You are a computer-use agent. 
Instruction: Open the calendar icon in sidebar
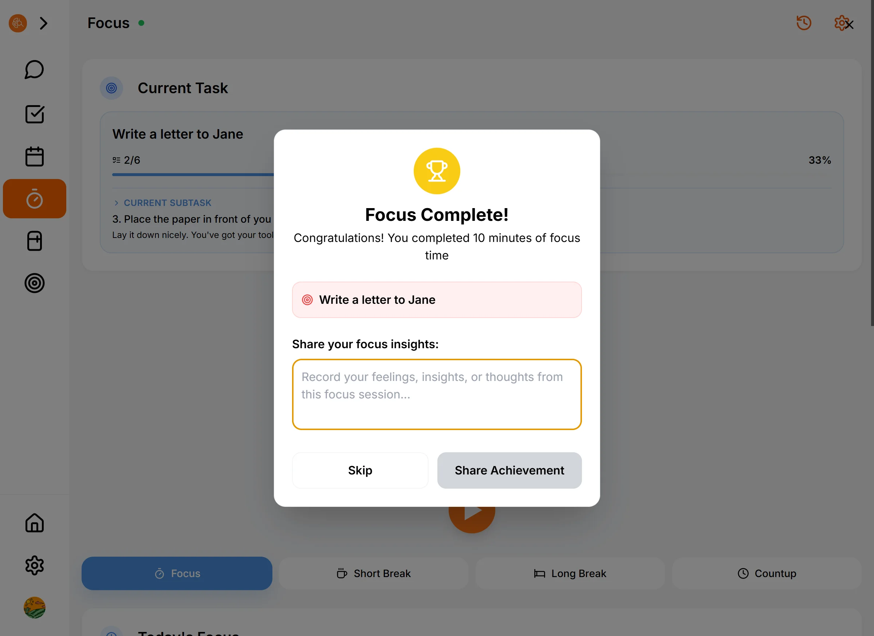[34, 157]
